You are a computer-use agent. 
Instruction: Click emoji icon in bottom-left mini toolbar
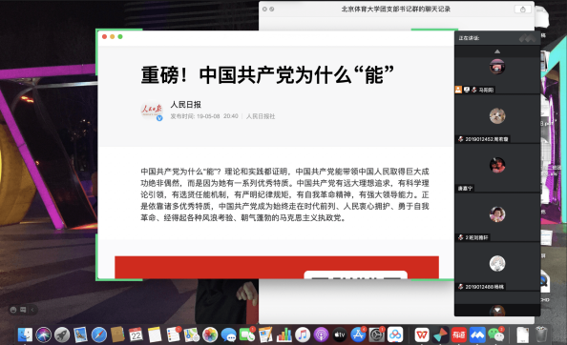coord(13,310)
